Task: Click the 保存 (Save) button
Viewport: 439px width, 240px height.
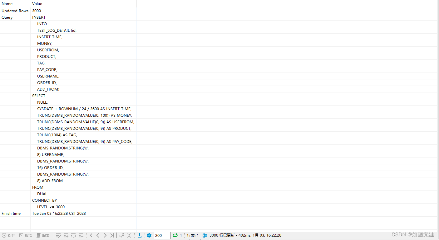Action: (x=9, y=235)
